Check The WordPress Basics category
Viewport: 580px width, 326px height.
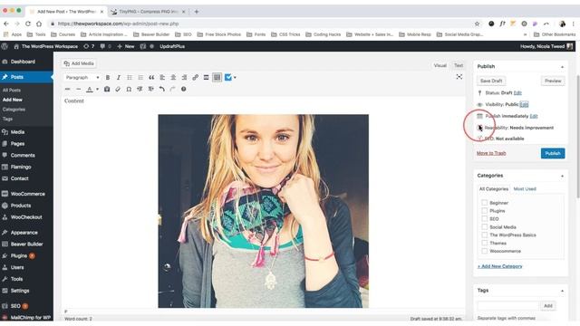[484, 235]
